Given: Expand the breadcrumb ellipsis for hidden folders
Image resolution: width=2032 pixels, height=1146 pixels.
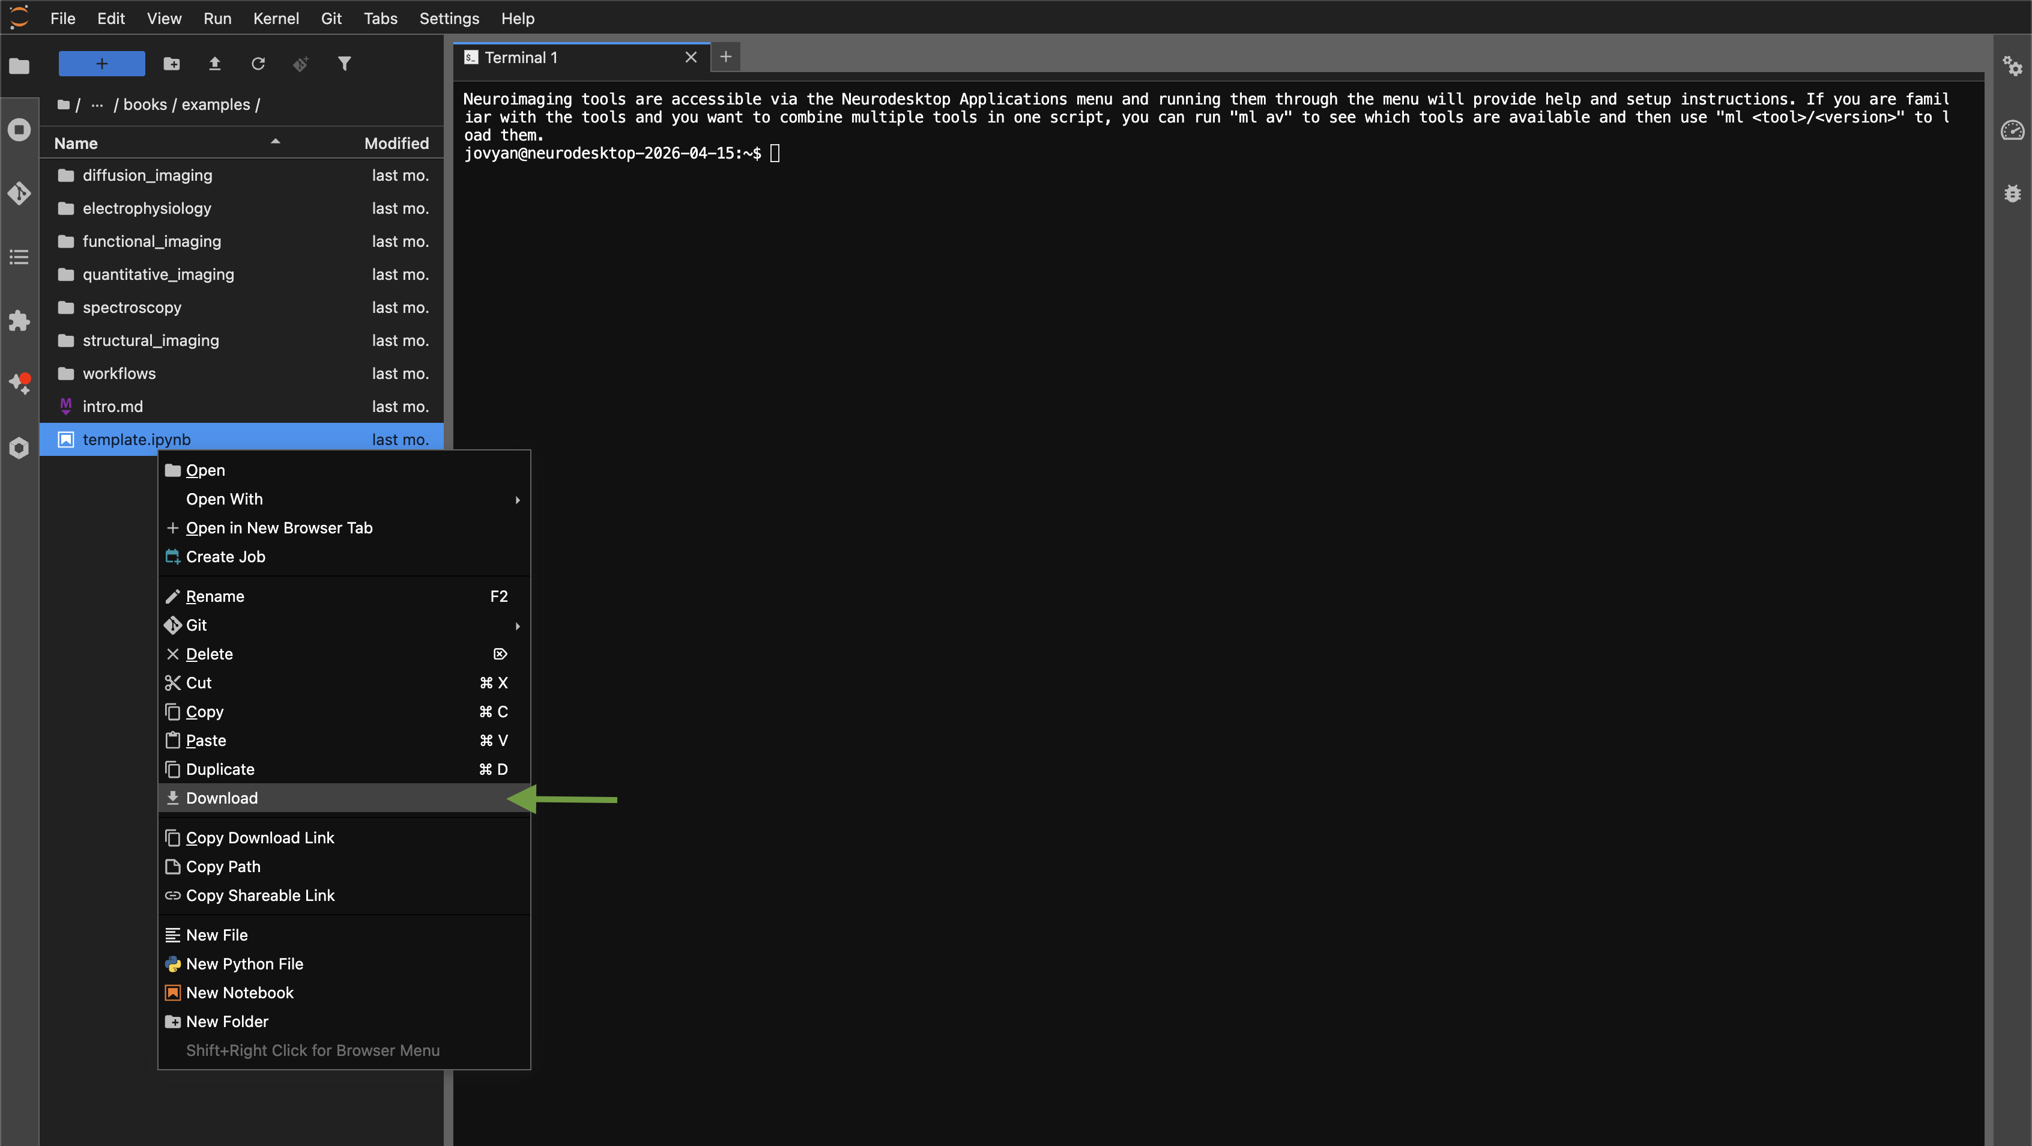Looking at the screenshot, I should click(96, 104).
